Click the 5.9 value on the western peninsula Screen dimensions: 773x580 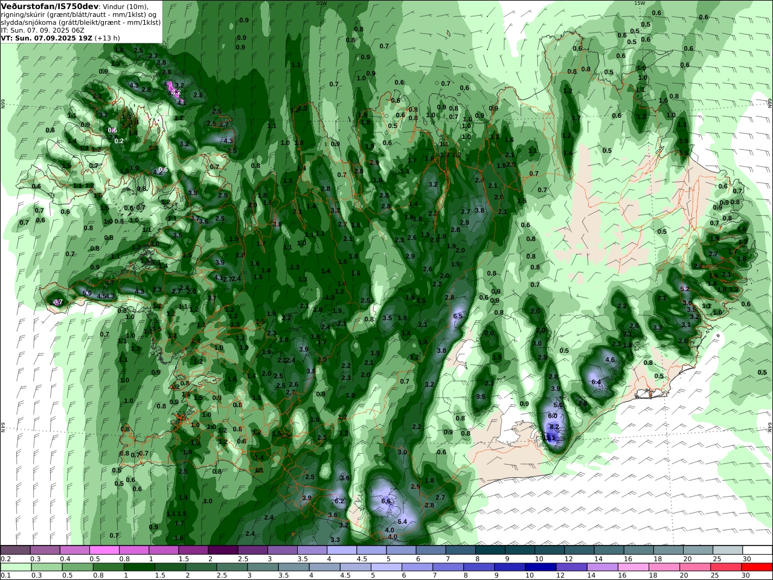pos(86,294)
